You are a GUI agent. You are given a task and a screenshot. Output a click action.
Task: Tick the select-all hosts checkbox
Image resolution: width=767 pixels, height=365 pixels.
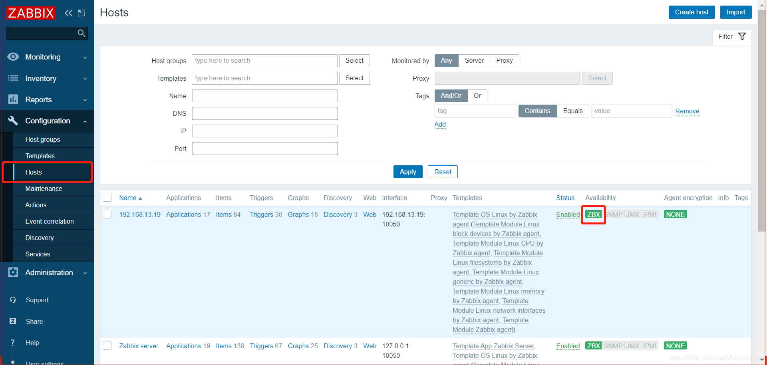107,197
